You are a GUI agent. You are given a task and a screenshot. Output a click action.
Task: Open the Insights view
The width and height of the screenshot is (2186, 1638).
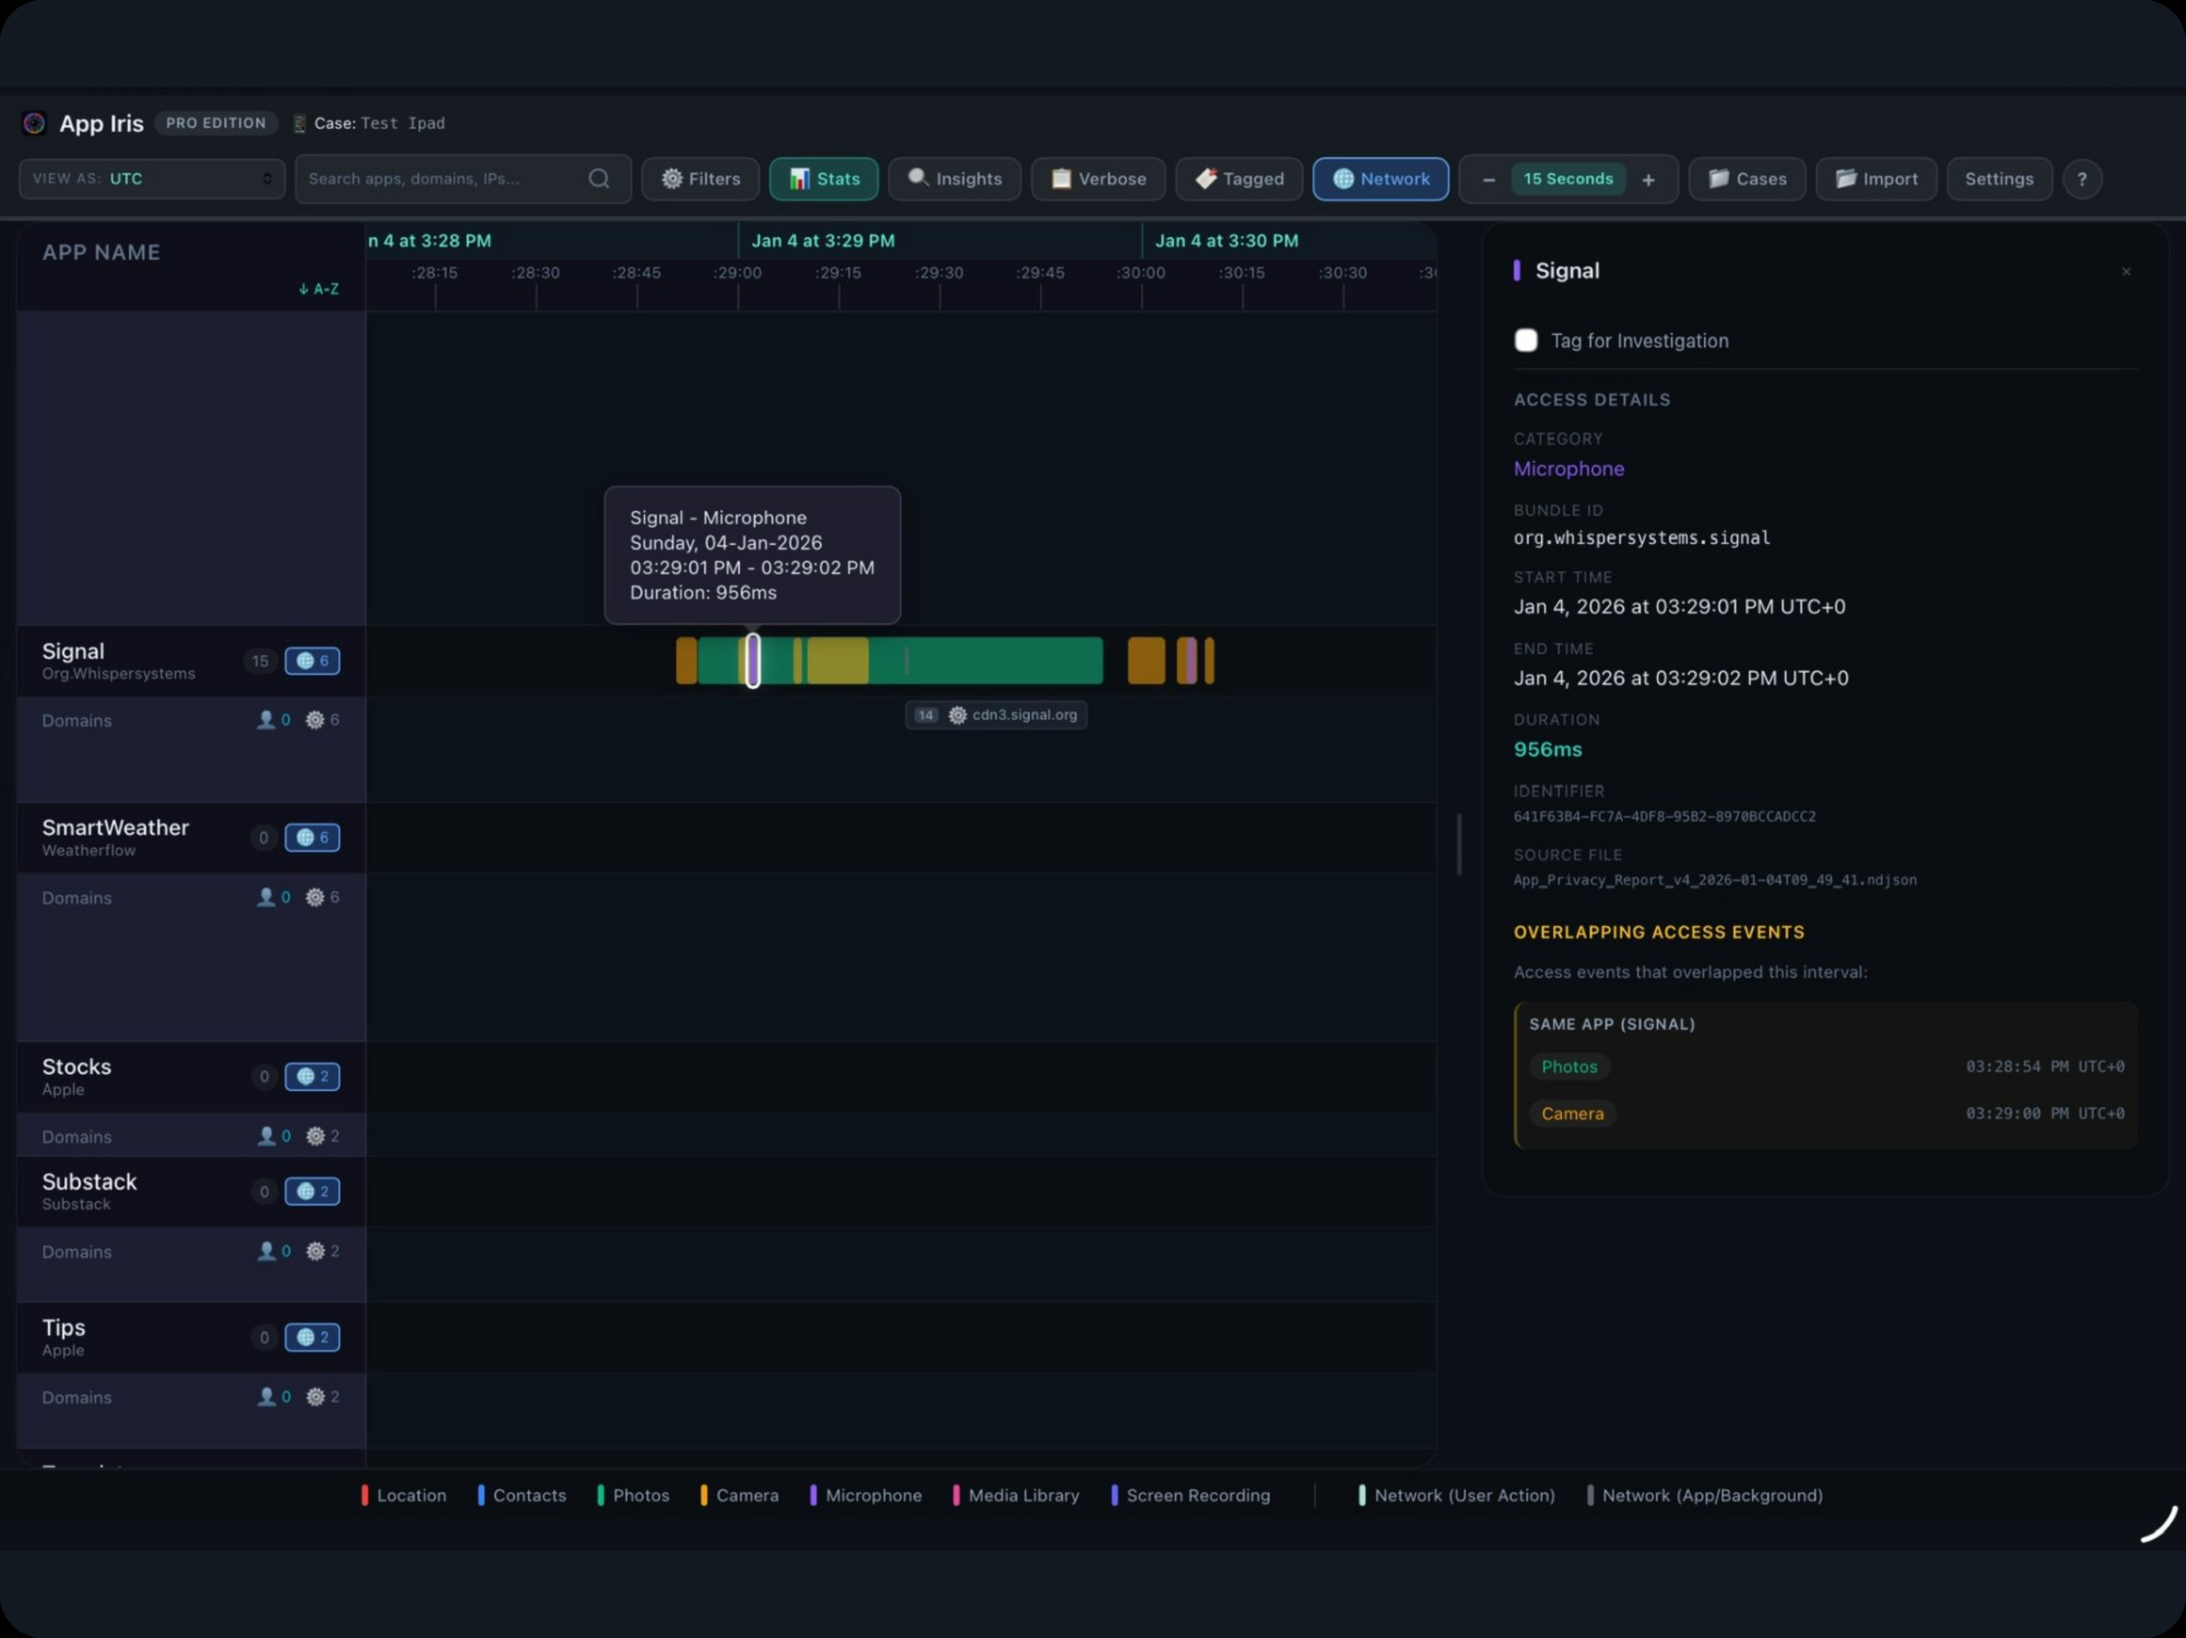[x=955, y=179]
